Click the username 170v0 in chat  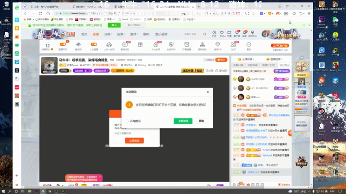[x=266, y=150]
